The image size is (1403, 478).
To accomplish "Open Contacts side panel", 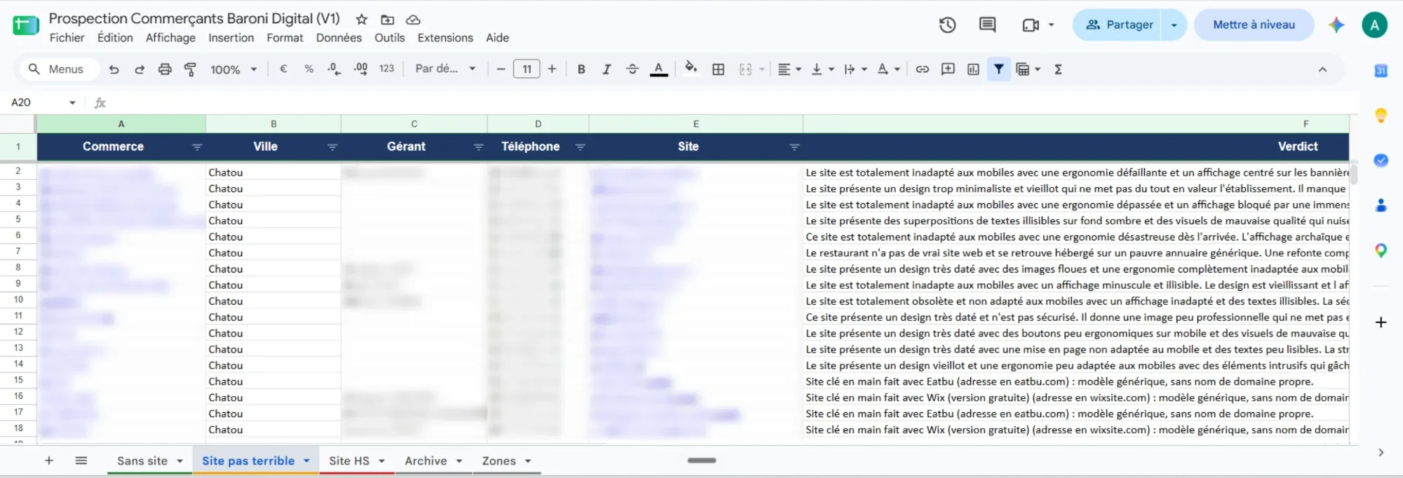I will (x=1381, y=205).
